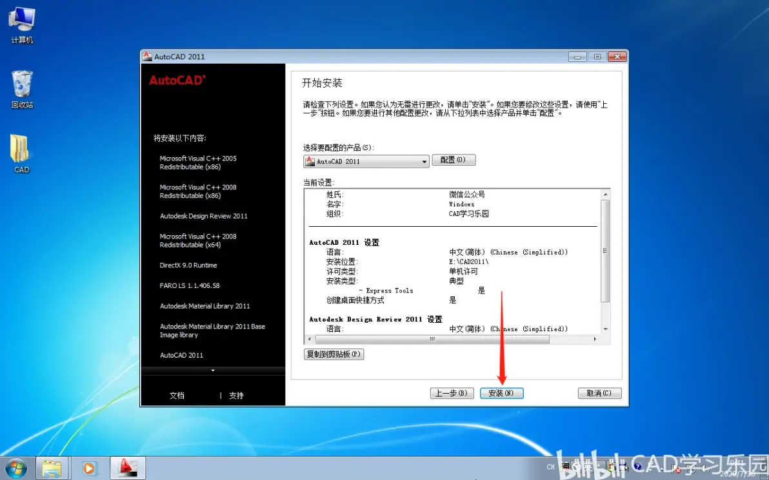Open Windows Explorer from the taskbar
The width and height of the screenshot is (769, 480).
pos(52,468)
